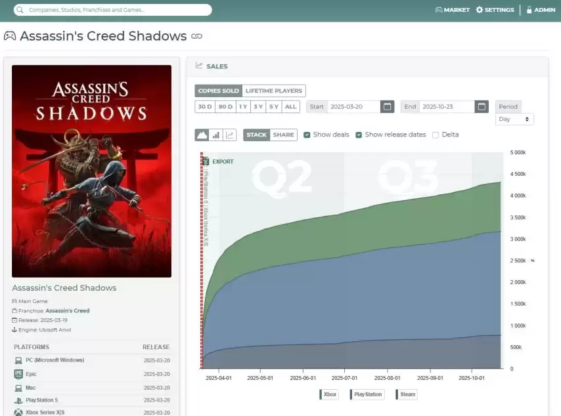Select the Copies Sold tab
The image size is (561, 416).
(218, 91)
